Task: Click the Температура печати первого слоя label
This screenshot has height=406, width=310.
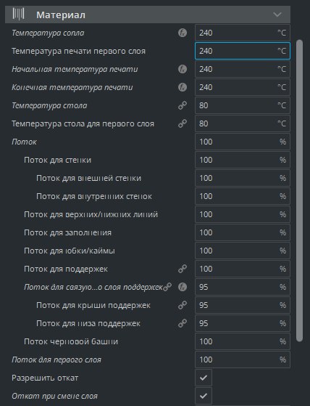Action: point(78,51)
